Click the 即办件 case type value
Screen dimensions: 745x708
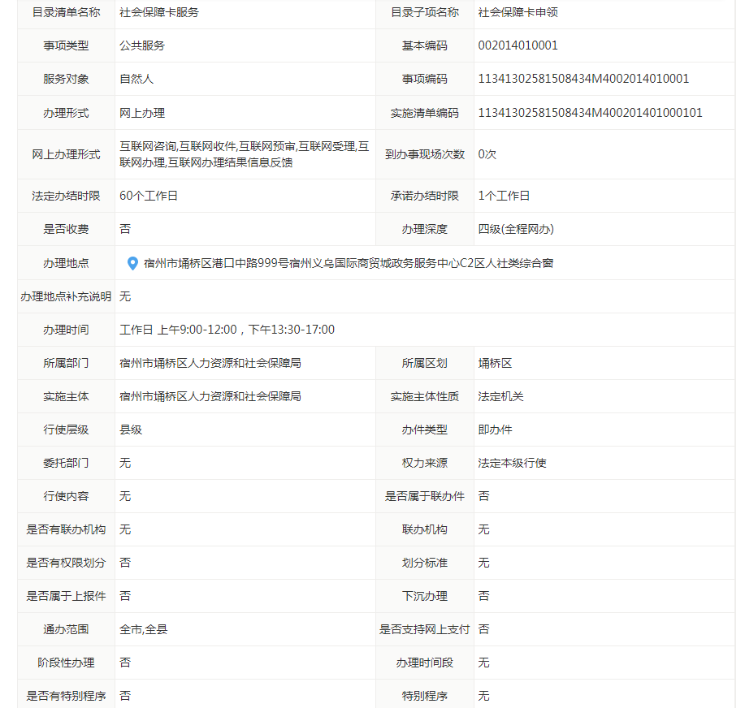(495, 430)
